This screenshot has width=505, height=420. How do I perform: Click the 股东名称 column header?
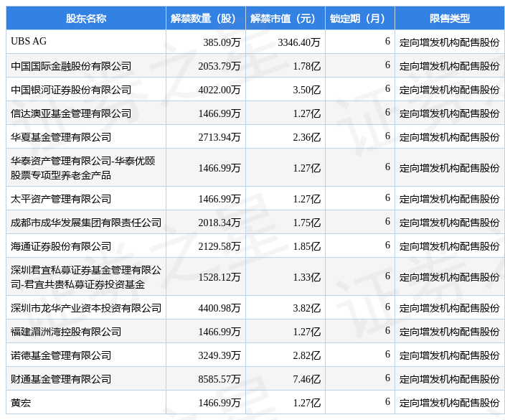tap(85, 19)
